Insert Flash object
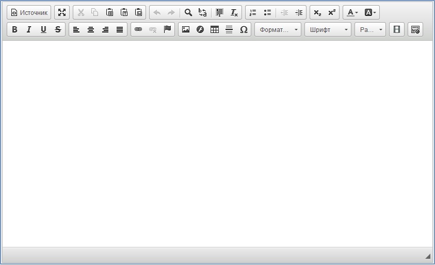The height and width of the screenshot is (265, 435). tap(200, 29)
